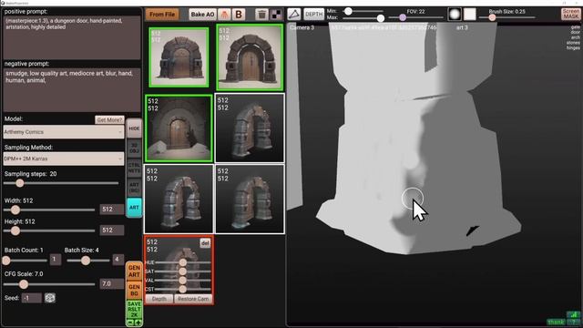Adjust the Batch Size slider
583x328 pixels.
click(88, 261)
